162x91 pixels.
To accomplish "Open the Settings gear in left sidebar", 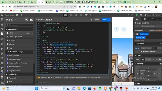I will coord(2,63).
